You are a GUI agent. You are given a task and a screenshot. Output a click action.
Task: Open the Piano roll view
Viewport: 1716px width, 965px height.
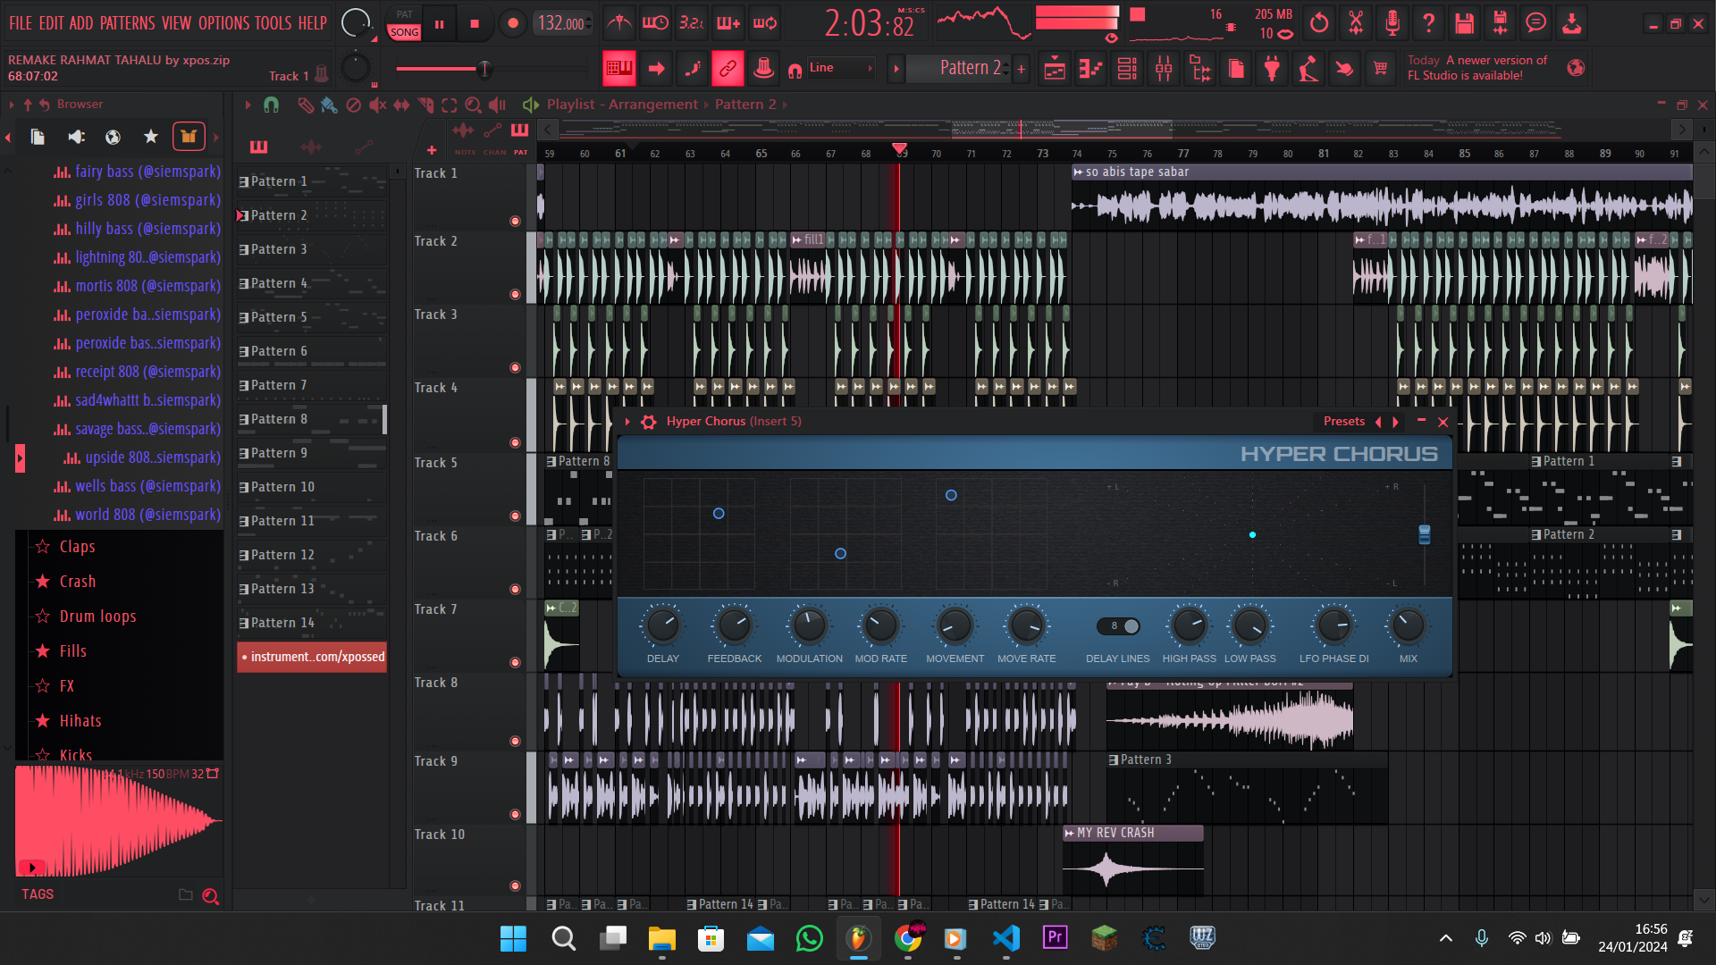click(x=1090, y=69)
